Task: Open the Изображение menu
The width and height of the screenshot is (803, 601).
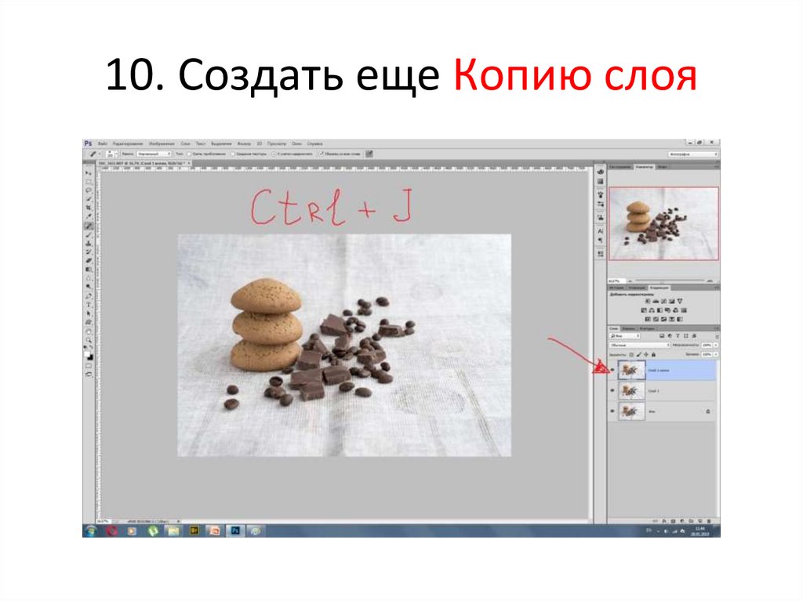Action: click(x=160, y=144)
